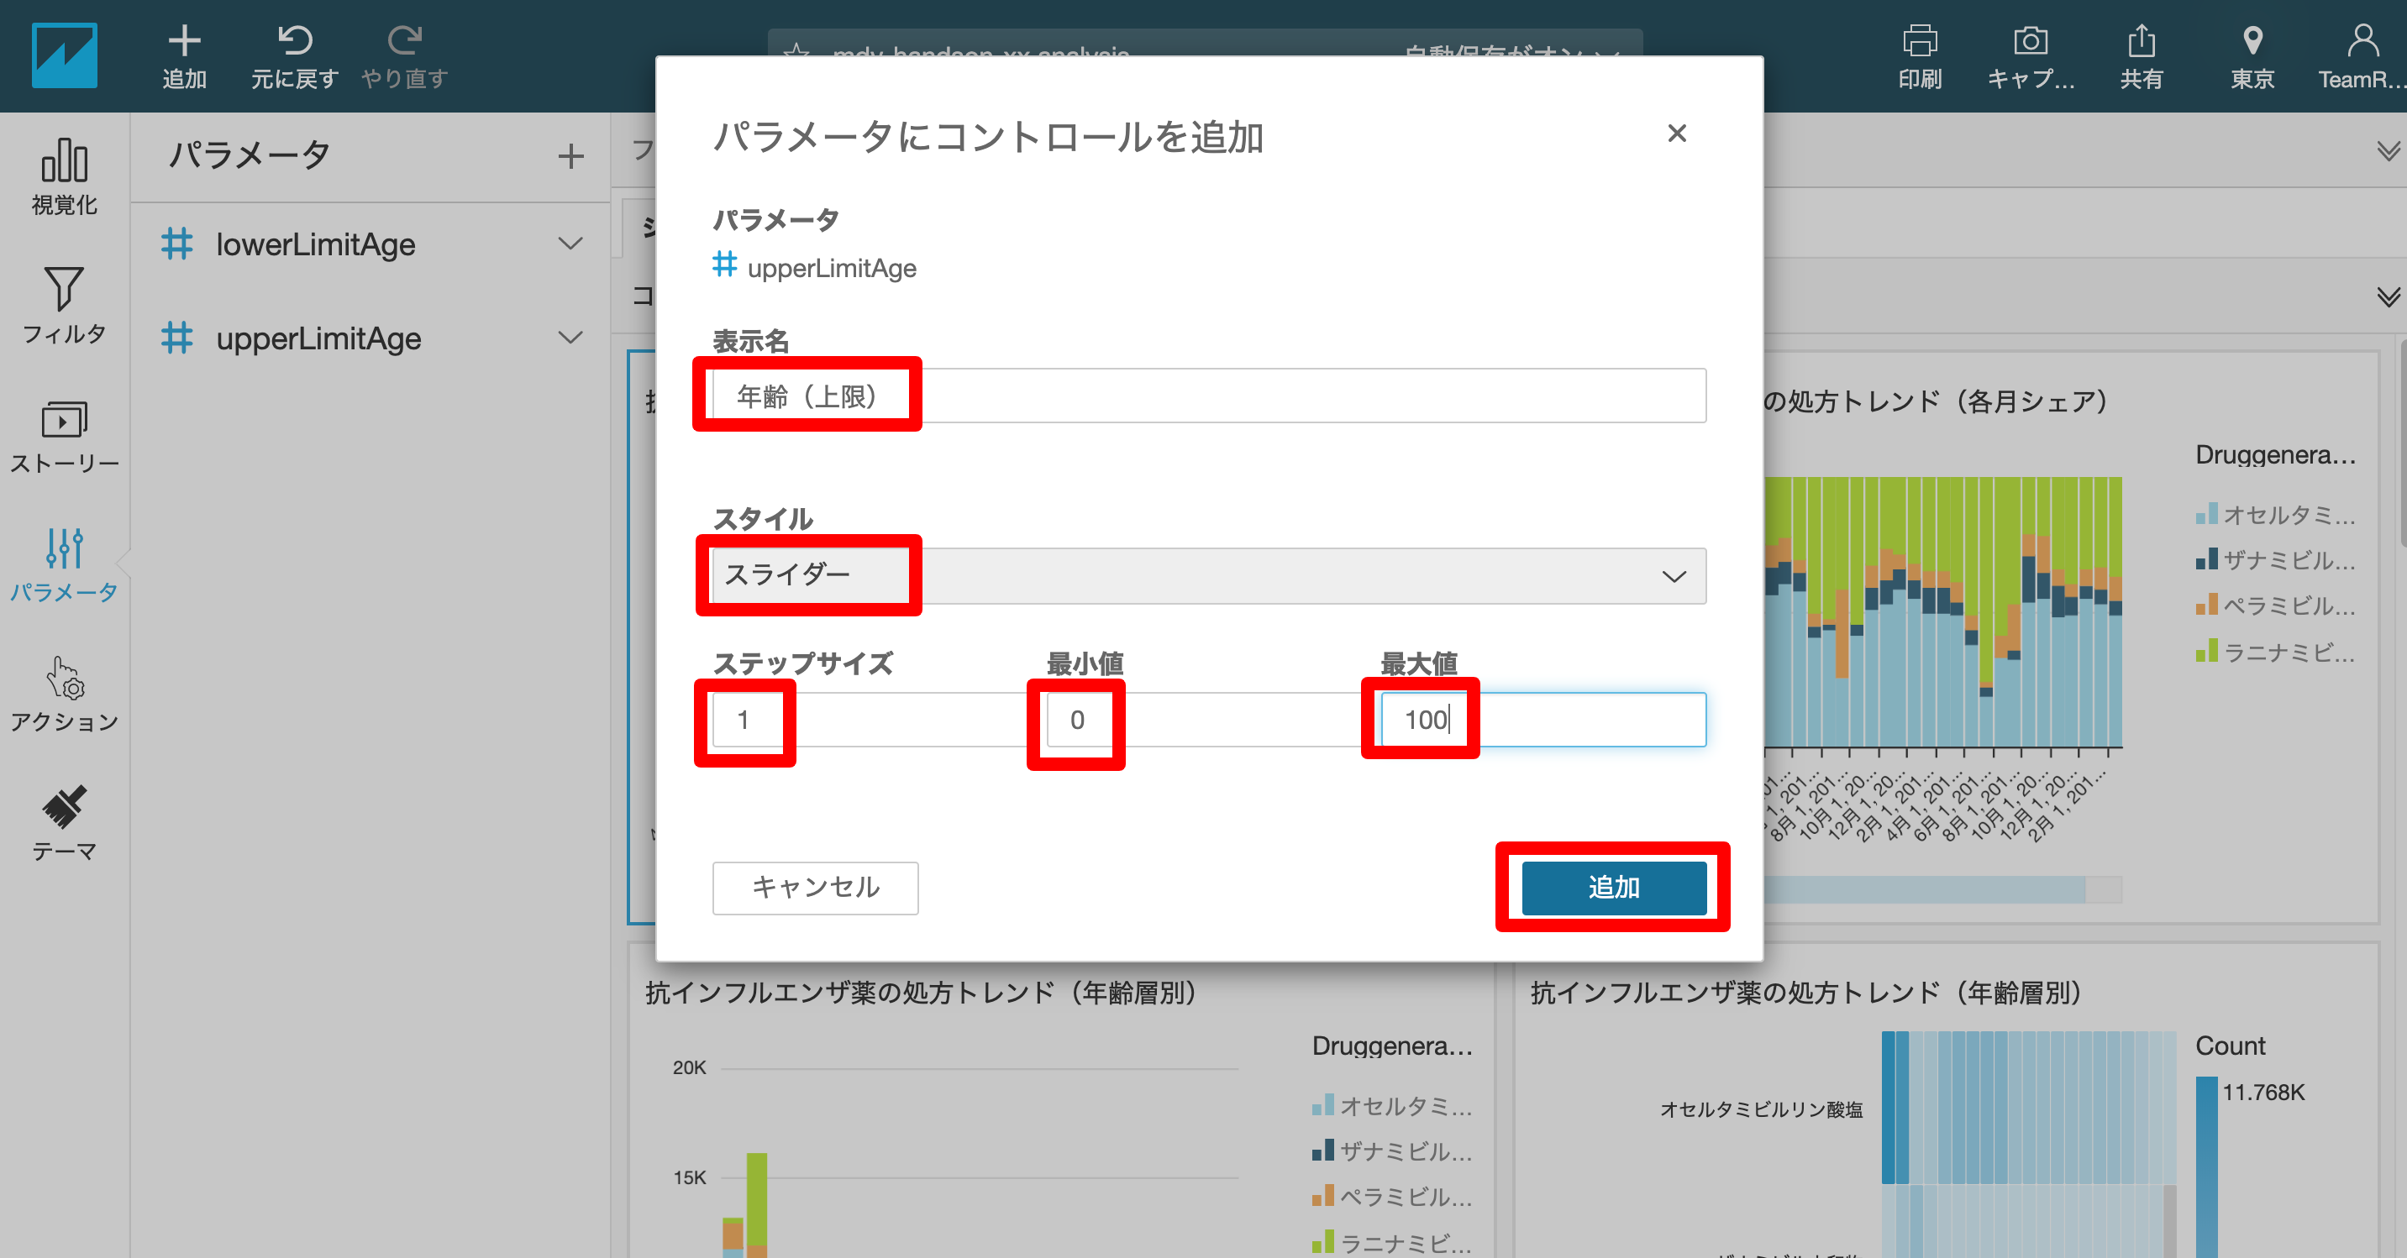Click the heatmap オセルタミビルリン酸塩 row label
This screenshot has width=2407, height=1258.
click(1760, 1109)
